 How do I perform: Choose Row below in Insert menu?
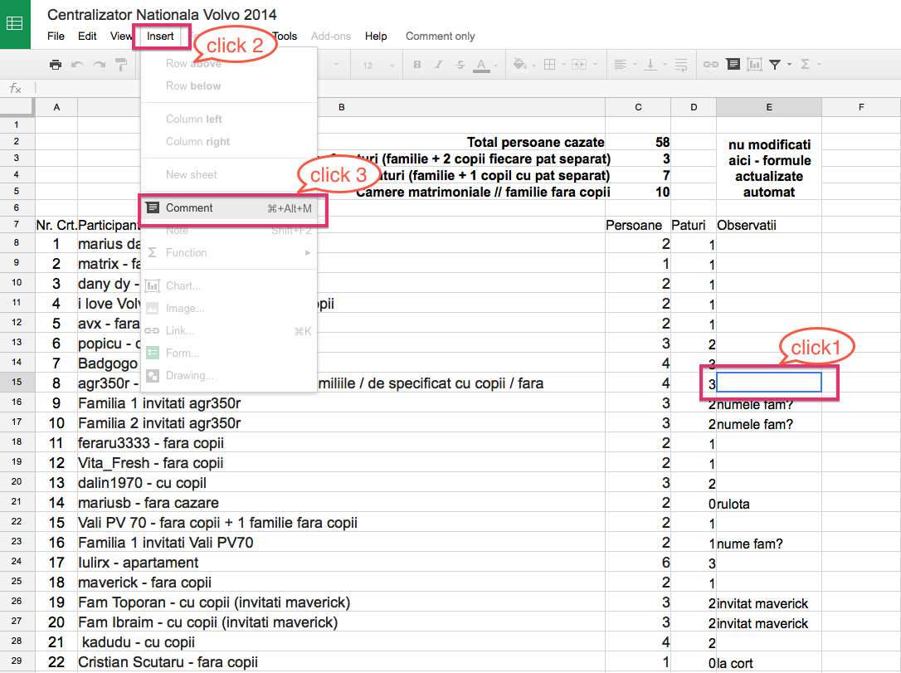click(x=229, y=86)
